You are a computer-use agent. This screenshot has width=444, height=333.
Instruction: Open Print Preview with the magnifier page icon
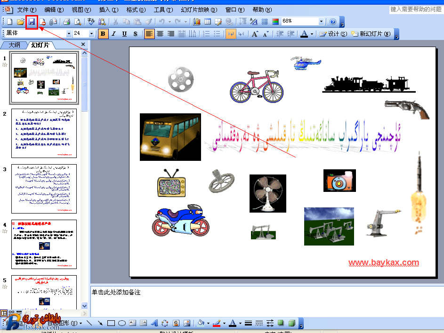78,22
